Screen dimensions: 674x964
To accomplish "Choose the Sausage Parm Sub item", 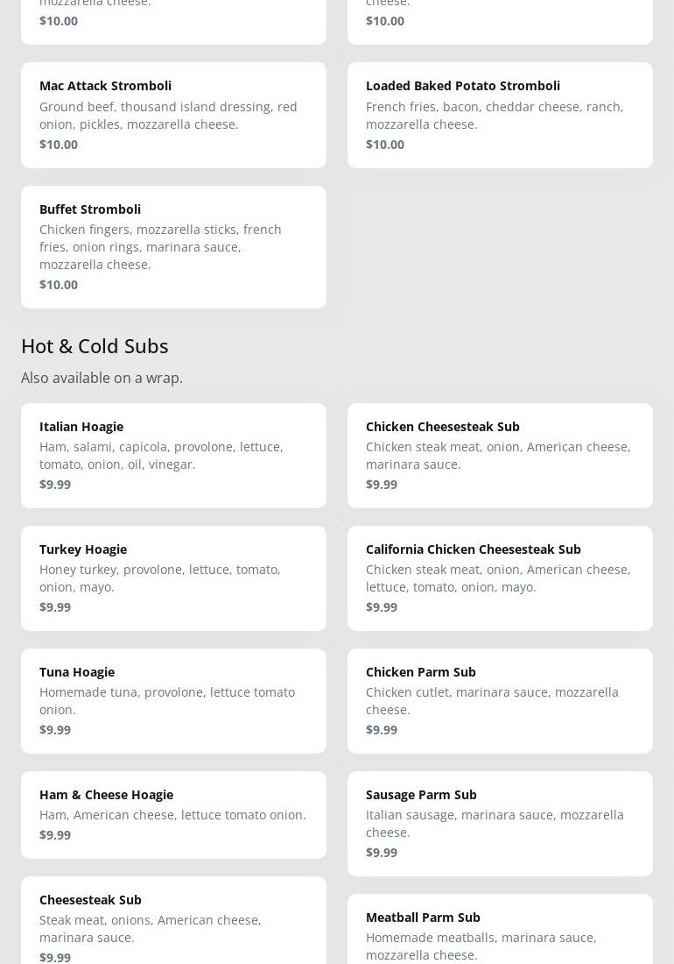I will (500, 823).
